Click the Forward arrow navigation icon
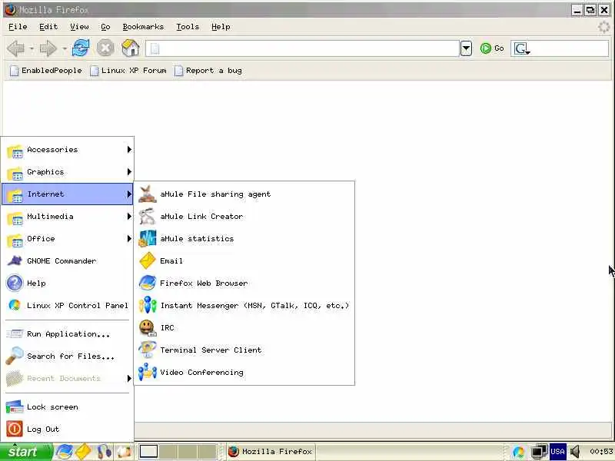 pyautogui.click(x=48, y=48)
